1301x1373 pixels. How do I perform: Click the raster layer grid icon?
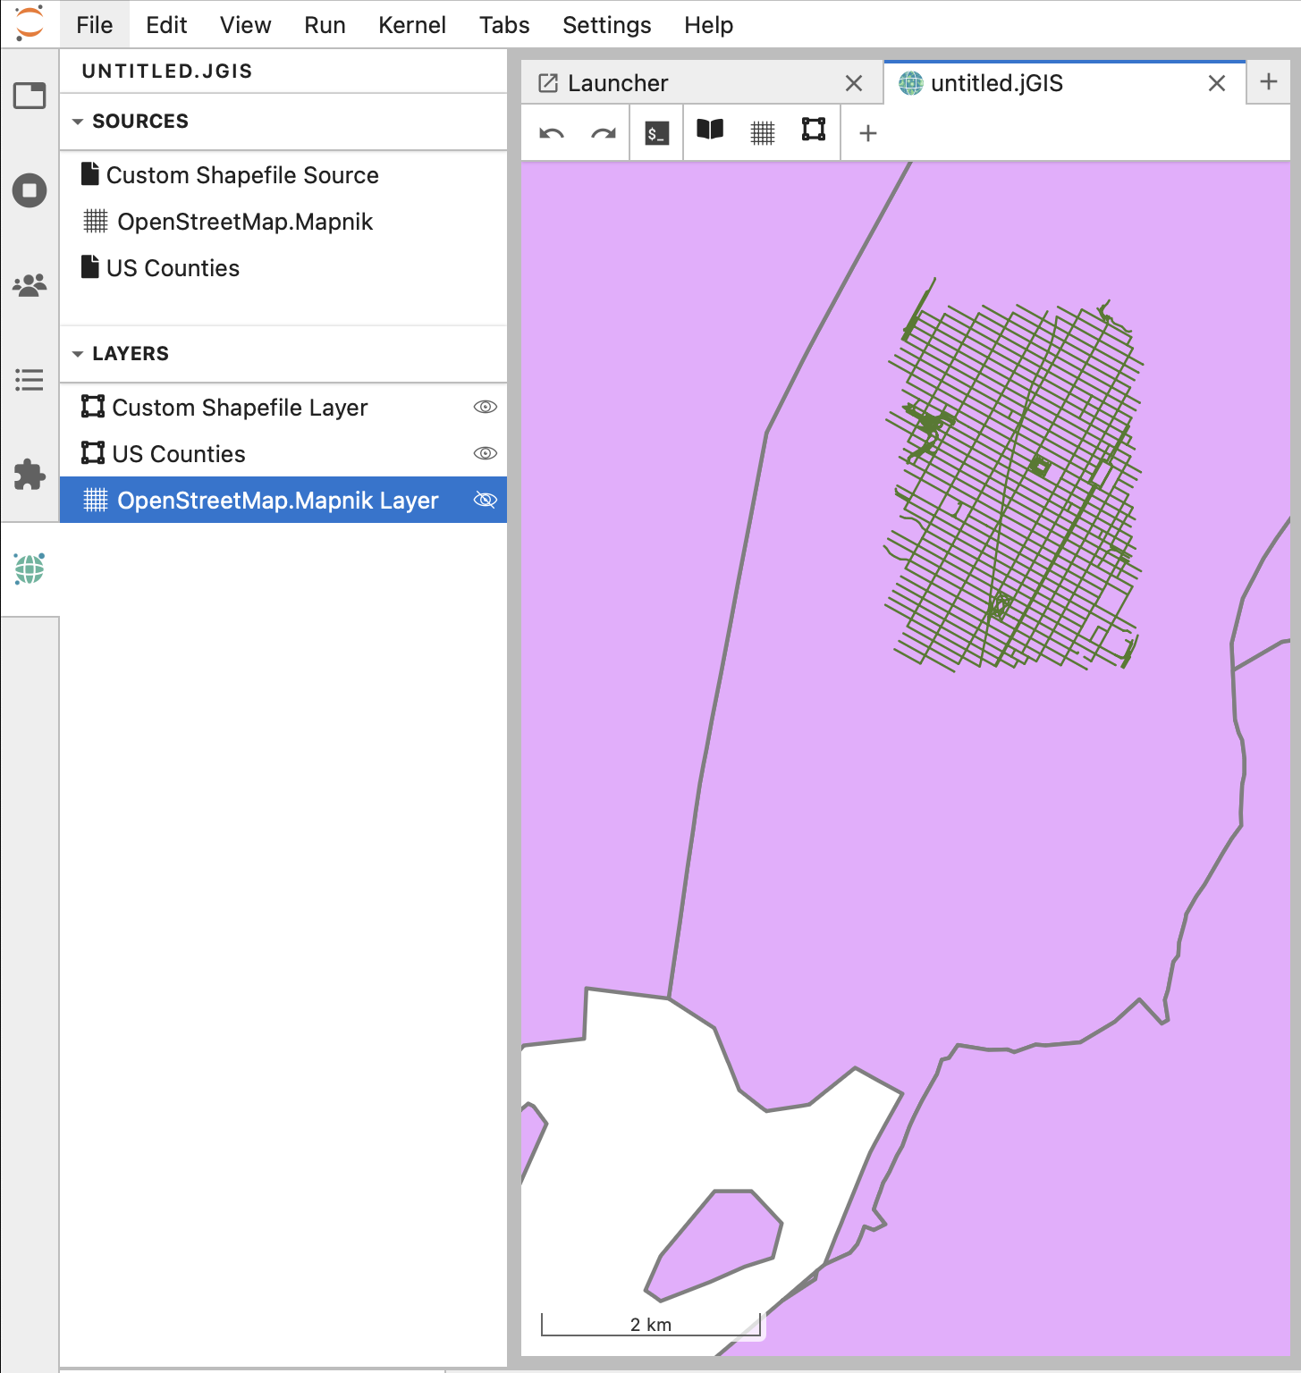pos(762,133)
